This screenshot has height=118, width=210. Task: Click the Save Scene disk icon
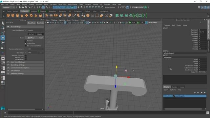pos(26,7)
